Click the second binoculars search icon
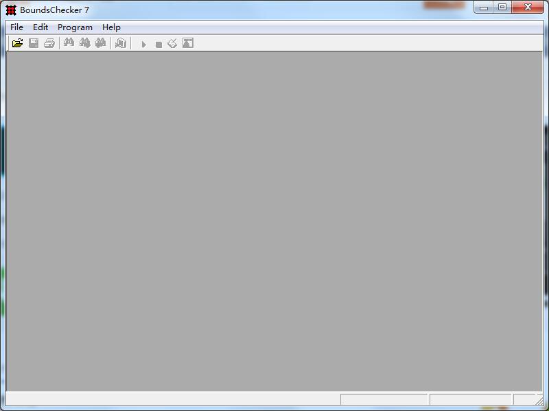Screen dimensions: 549x411 [84, 43]
